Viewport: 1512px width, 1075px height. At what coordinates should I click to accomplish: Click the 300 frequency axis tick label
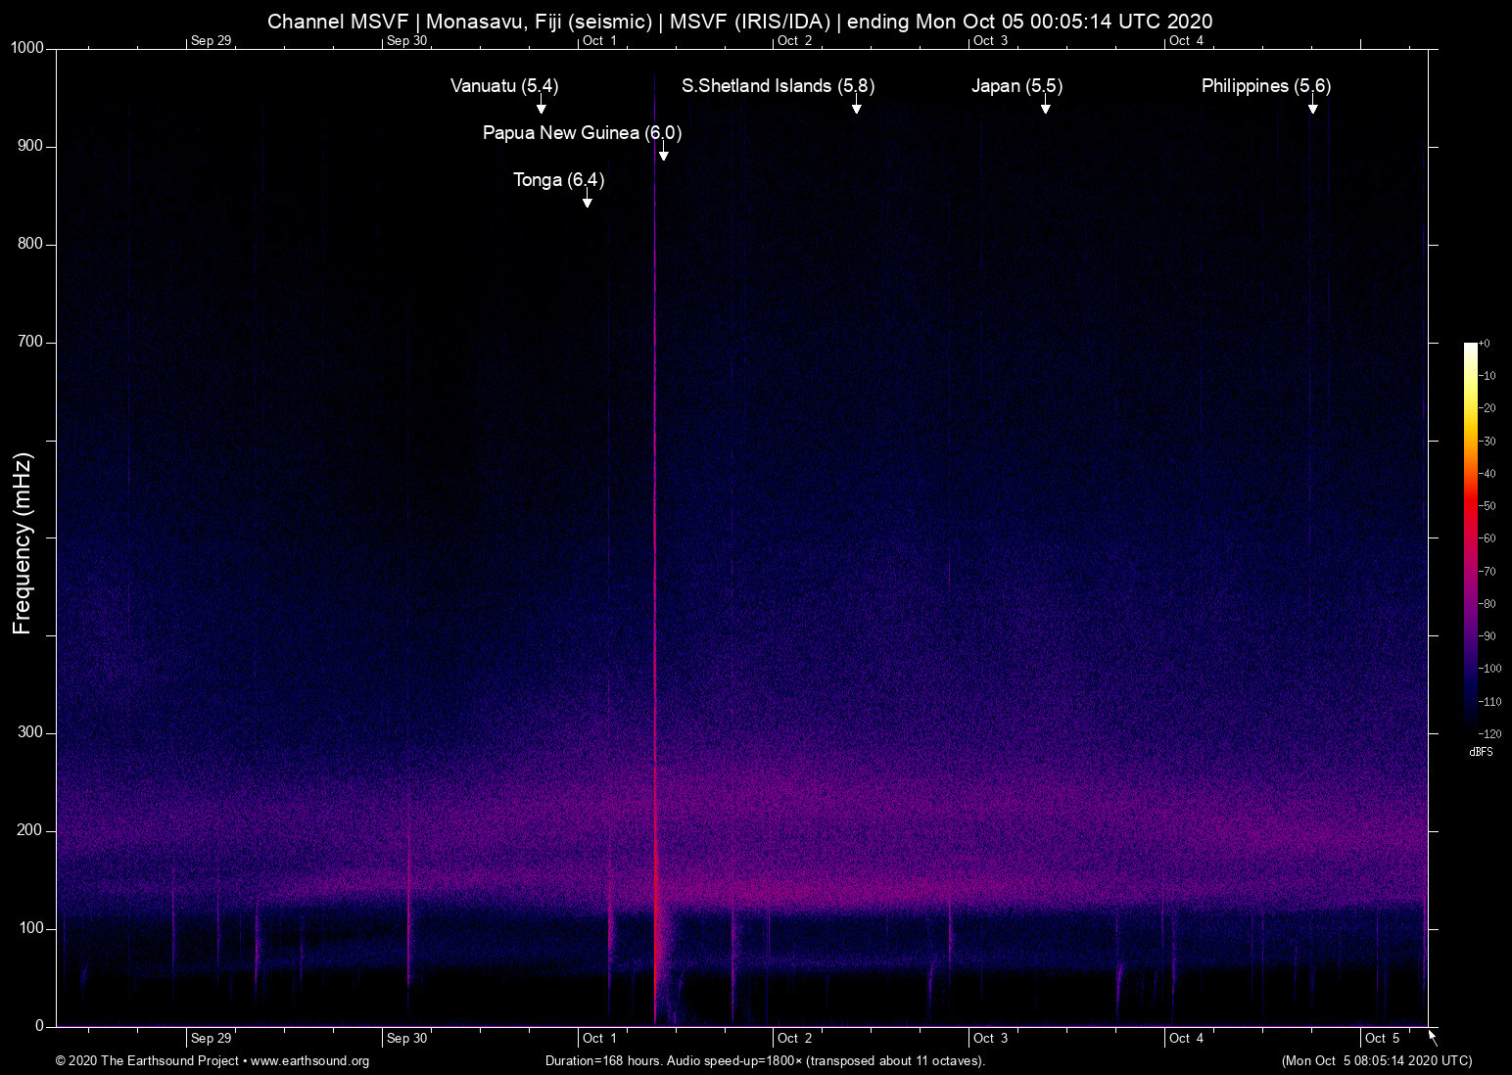click(x=31, y=732)
